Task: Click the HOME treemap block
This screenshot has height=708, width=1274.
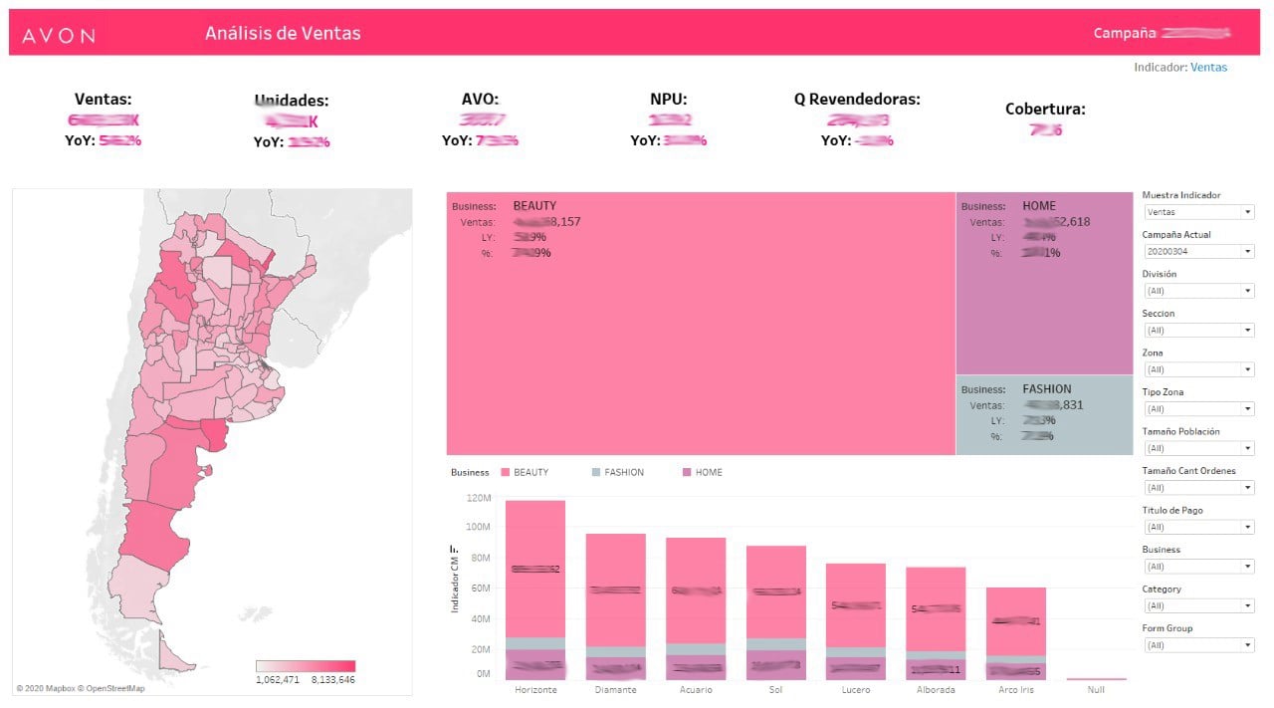Action: tap(1044, 283)
